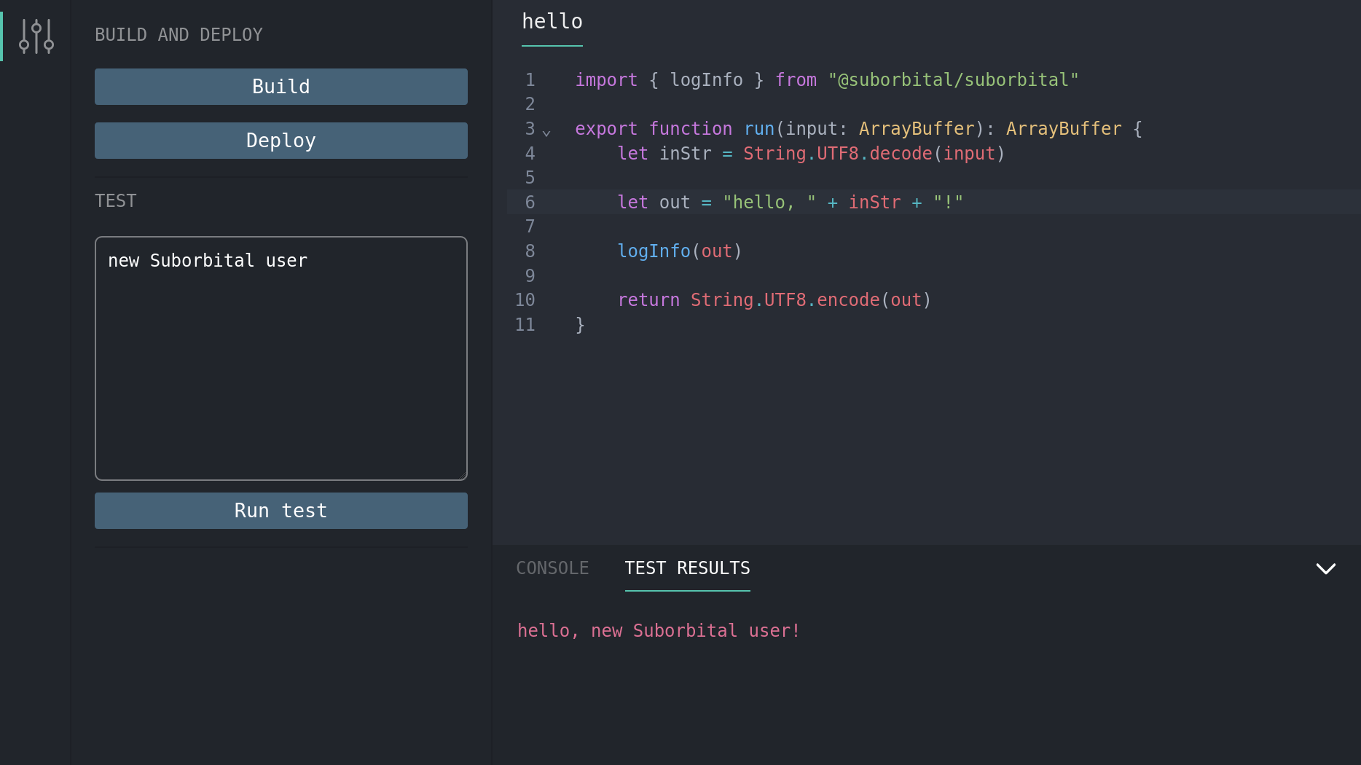Image resolution: width=1361 pixels, height=765 pixels.
Task: Click the Build button
Action: pos(281,87)
